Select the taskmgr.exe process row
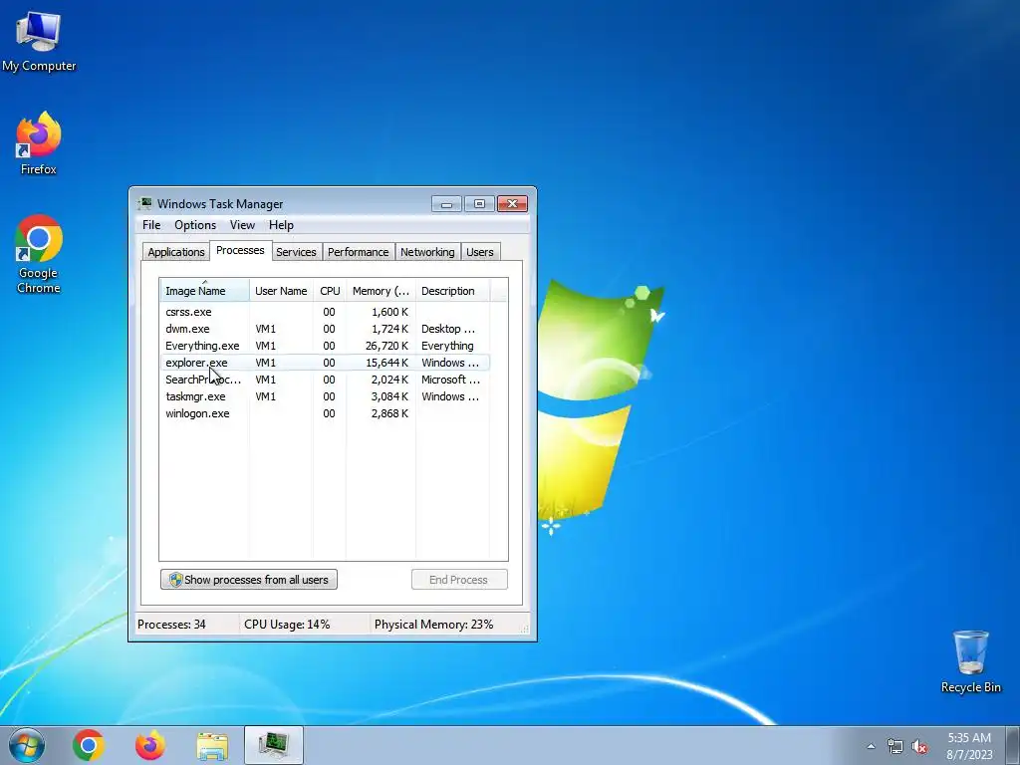The image size is (1020, 765). point(325,396)
